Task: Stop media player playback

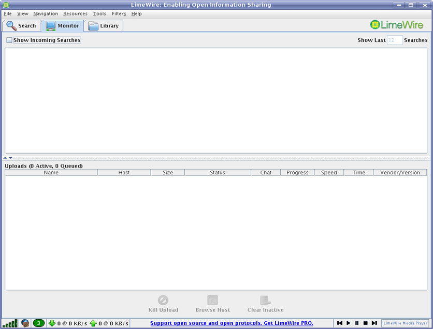Action: [x=365, y=323]
